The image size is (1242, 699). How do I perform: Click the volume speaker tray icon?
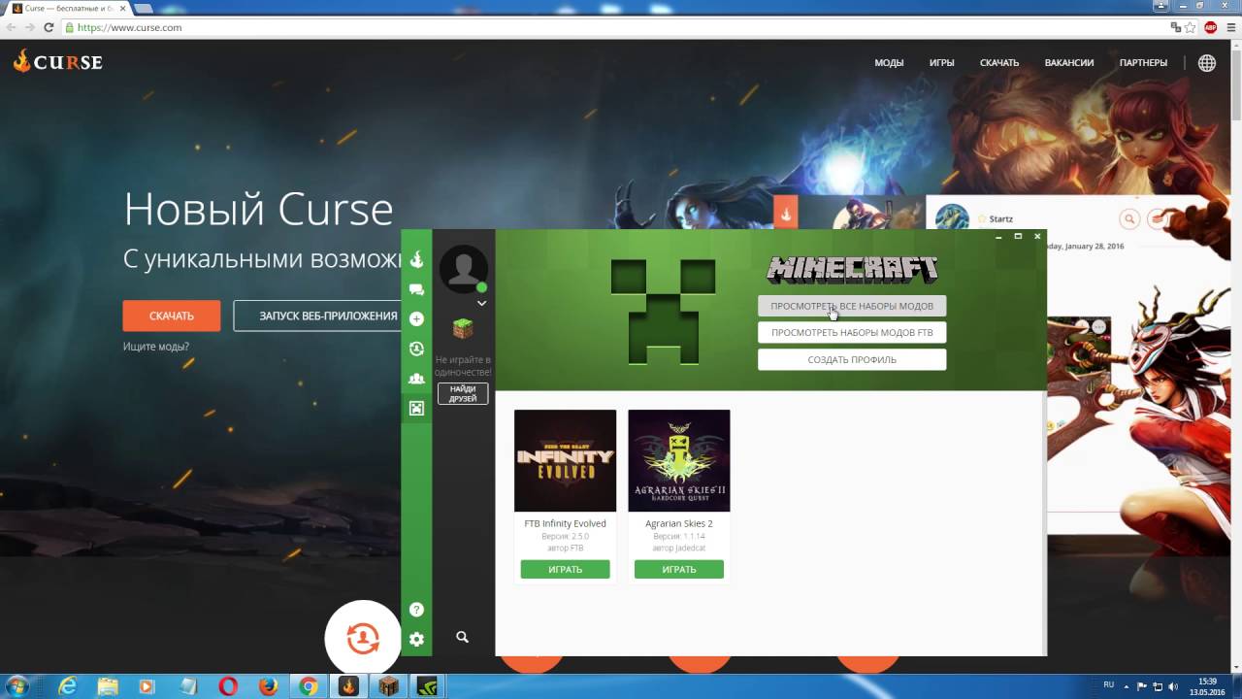point(1173,686)
